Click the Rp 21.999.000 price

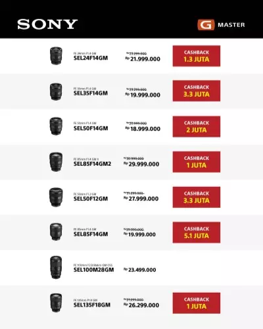(x=143, y=59)
